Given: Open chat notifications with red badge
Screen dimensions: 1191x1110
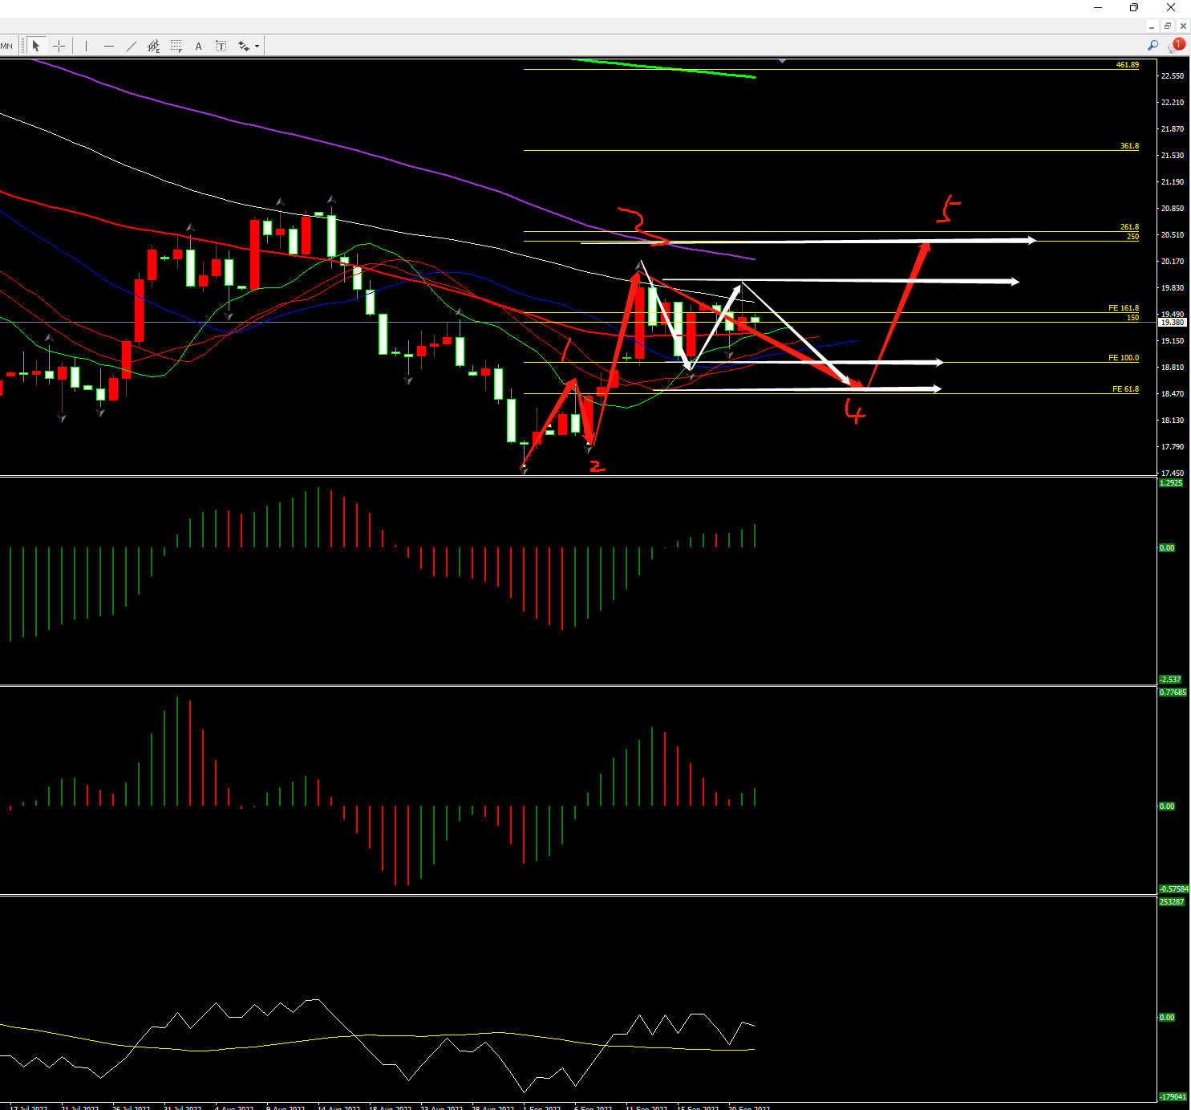Looking at the screenshot, I should 1176,46.
